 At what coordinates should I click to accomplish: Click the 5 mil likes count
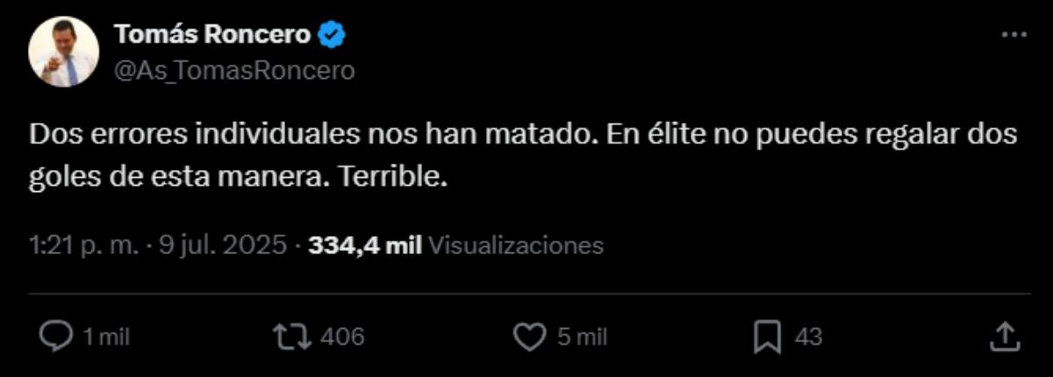[x=582, y=337]
